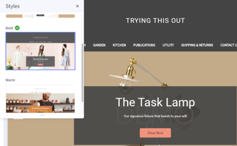The image size is (237, 146).
Task: Open the Garden navigation menu item
Action: [99, 45]
